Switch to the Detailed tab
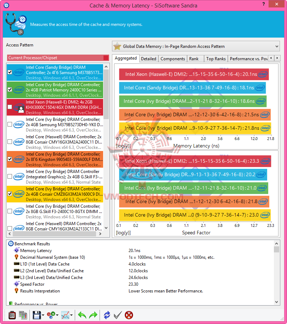This screenshot has width=287, height=324. 149,59
